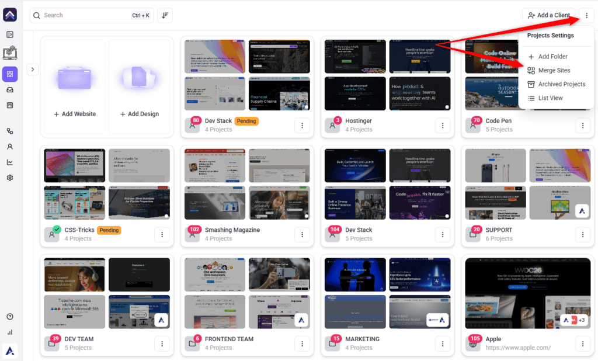598x361 pixels.
Task: Open options menu for DEV TEAM card
Action: 162,344
